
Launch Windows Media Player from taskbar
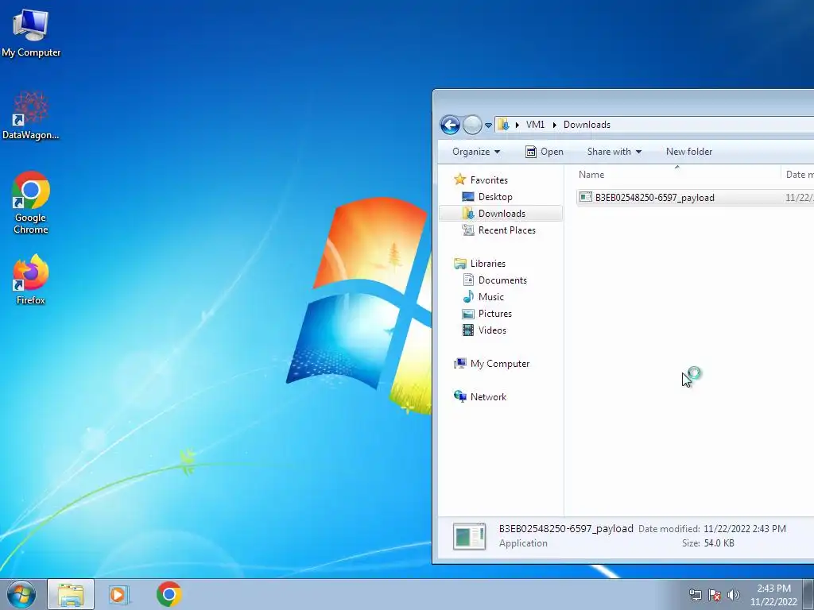pos(119,594)
